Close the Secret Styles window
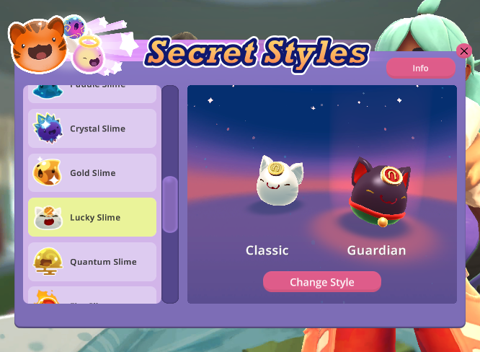 pos(463,51)
